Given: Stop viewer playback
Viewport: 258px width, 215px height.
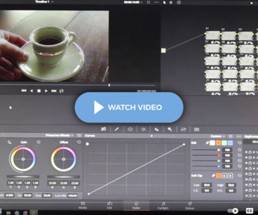Looking at the screenshot, I should [x=39, y=91].
